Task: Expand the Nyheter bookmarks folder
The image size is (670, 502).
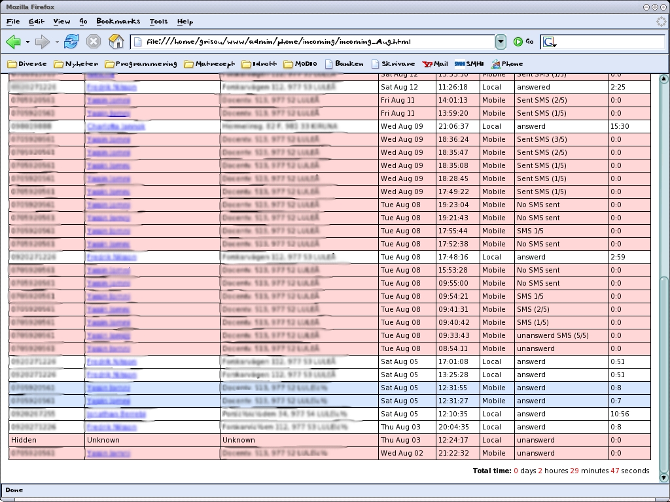Action: (x=76, y=64)
